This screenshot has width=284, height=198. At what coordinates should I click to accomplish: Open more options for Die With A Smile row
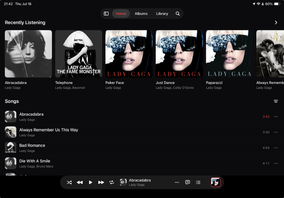pos(276,163)
